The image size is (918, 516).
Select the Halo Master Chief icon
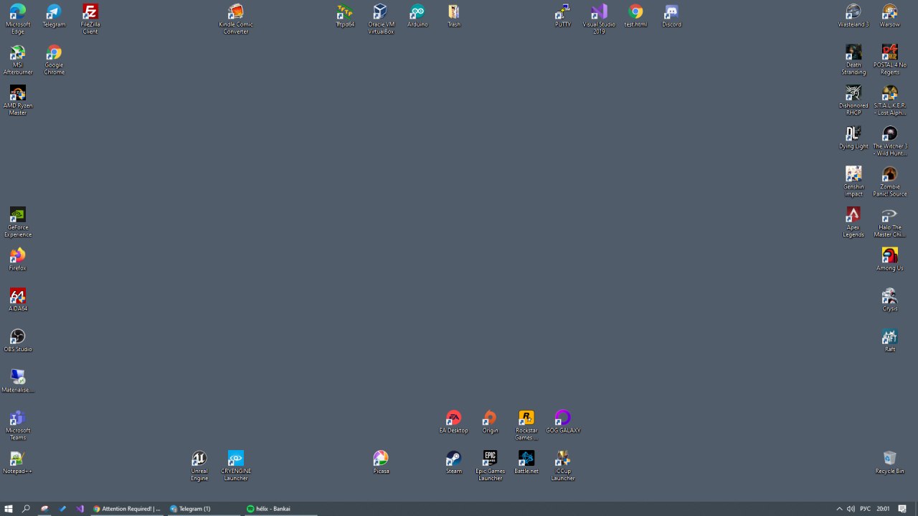[890, 222]
